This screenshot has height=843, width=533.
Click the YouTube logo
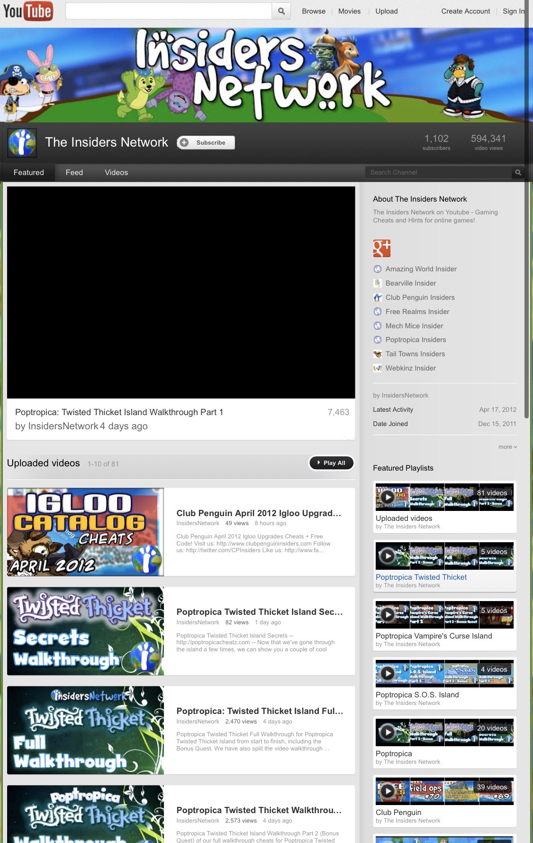pyautogui.click(x=27, y=11)
